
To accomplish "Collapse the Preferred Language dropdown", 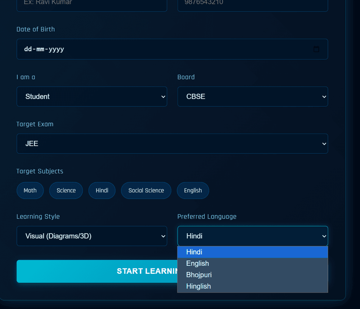I will tap(252, 236).
